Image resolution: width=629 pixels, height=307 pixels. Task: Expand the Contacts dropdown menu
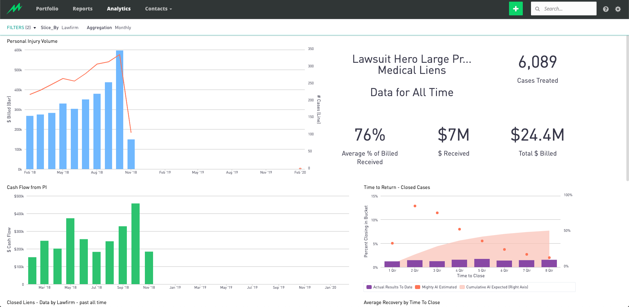click(x=159, y=9)
